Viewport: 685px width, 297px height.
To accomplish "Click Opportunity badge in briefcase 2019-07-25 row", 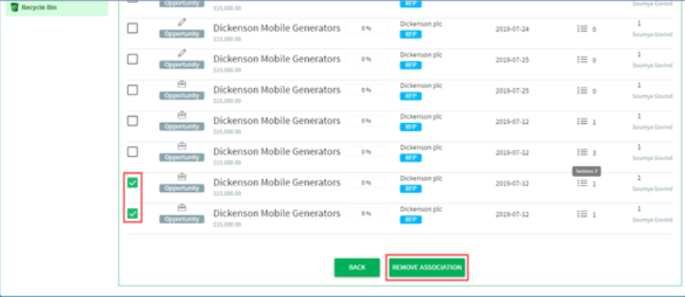I will [181, 96].
